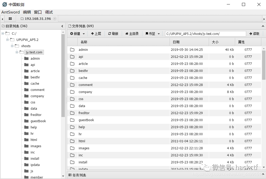This screenshot has width=266, height=179.
Task: Click the besthr folder icon in file list
Action: 72,71
